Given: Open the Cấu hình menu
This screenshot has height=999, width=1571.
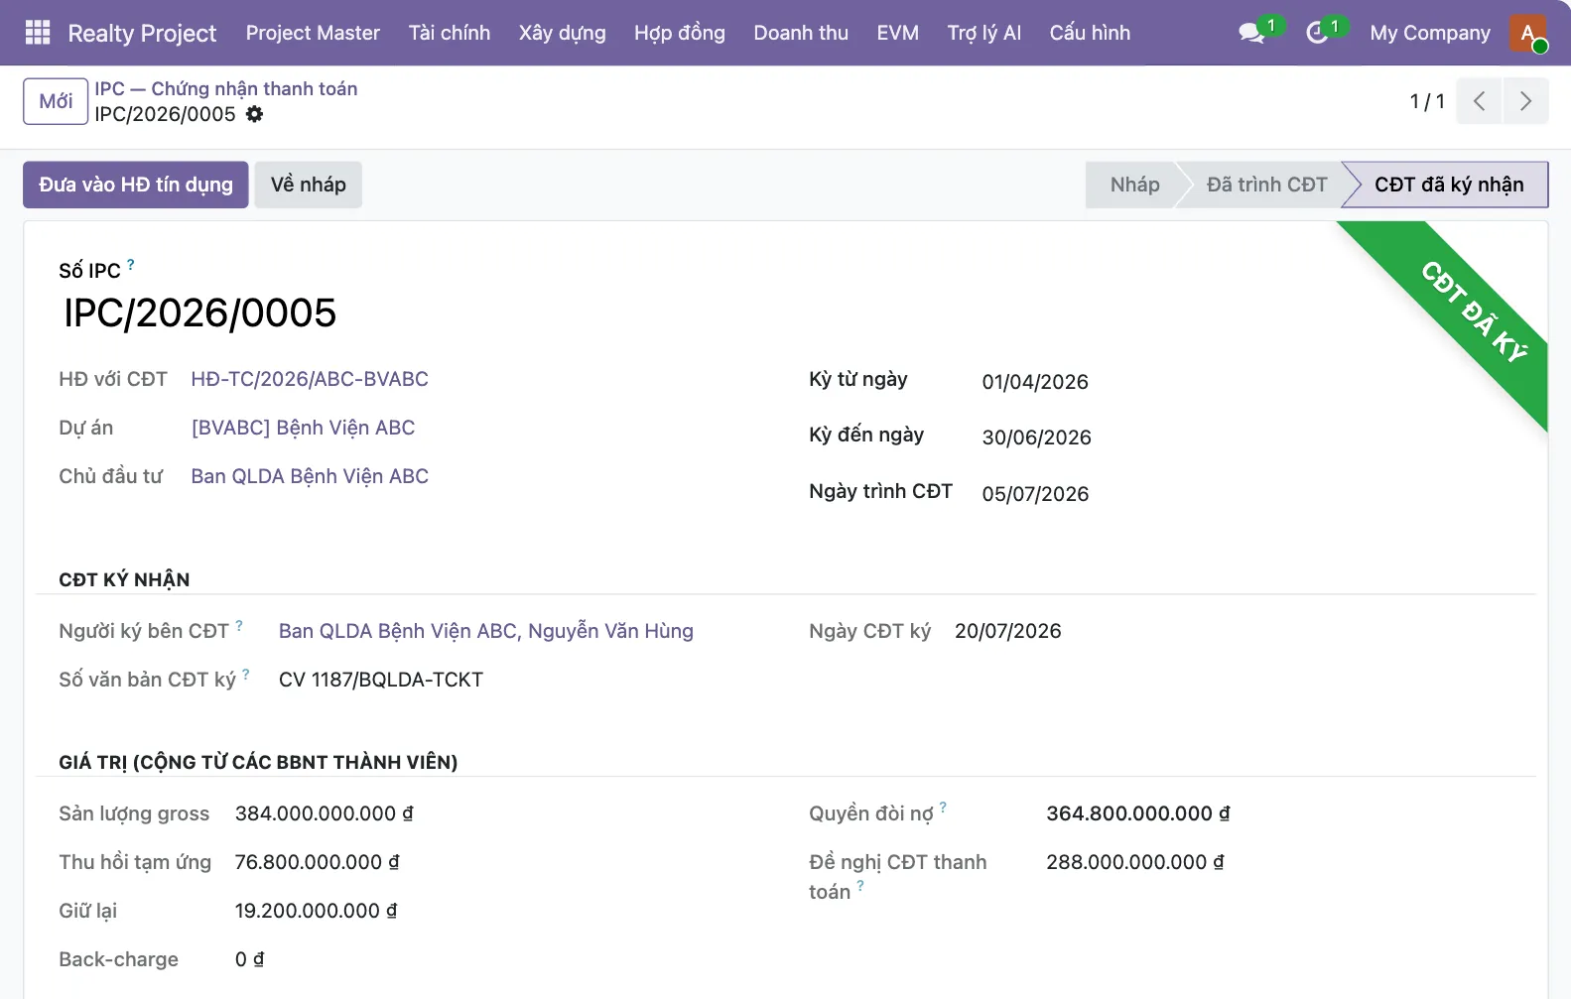Looking at the screenshot, I should (1090, 33).
